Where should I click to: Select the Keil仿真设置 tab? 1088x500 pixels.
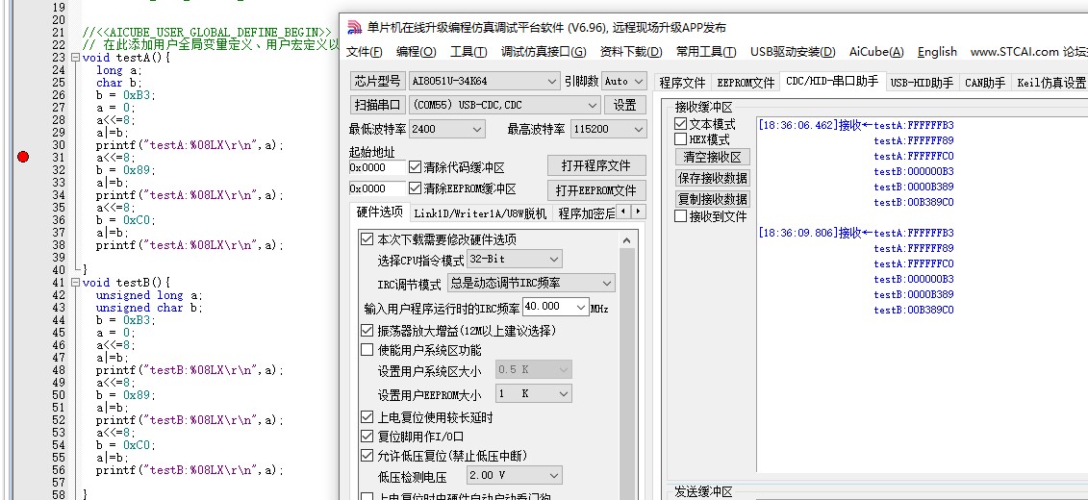1051,84
